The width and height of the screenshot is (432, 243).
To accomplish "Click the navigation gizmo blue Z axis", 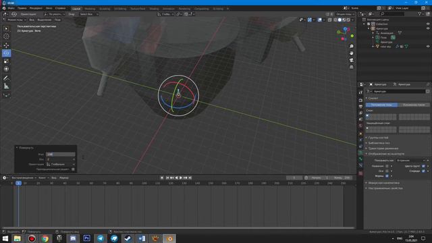I will 345,28.
